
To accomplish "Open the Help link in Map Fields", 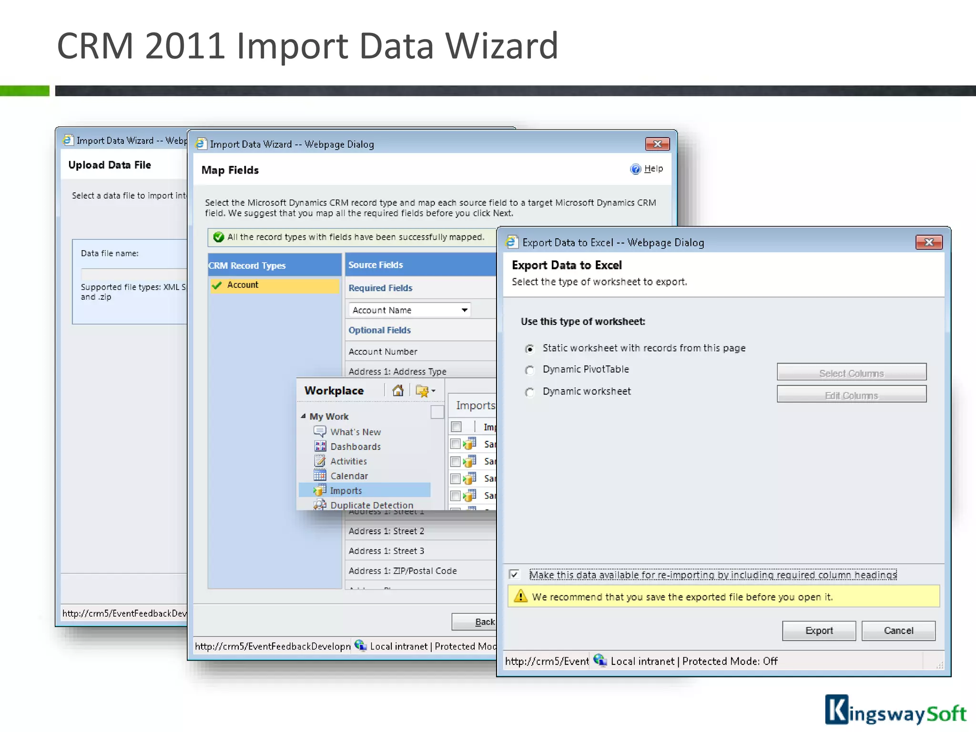I will (653, 168).
